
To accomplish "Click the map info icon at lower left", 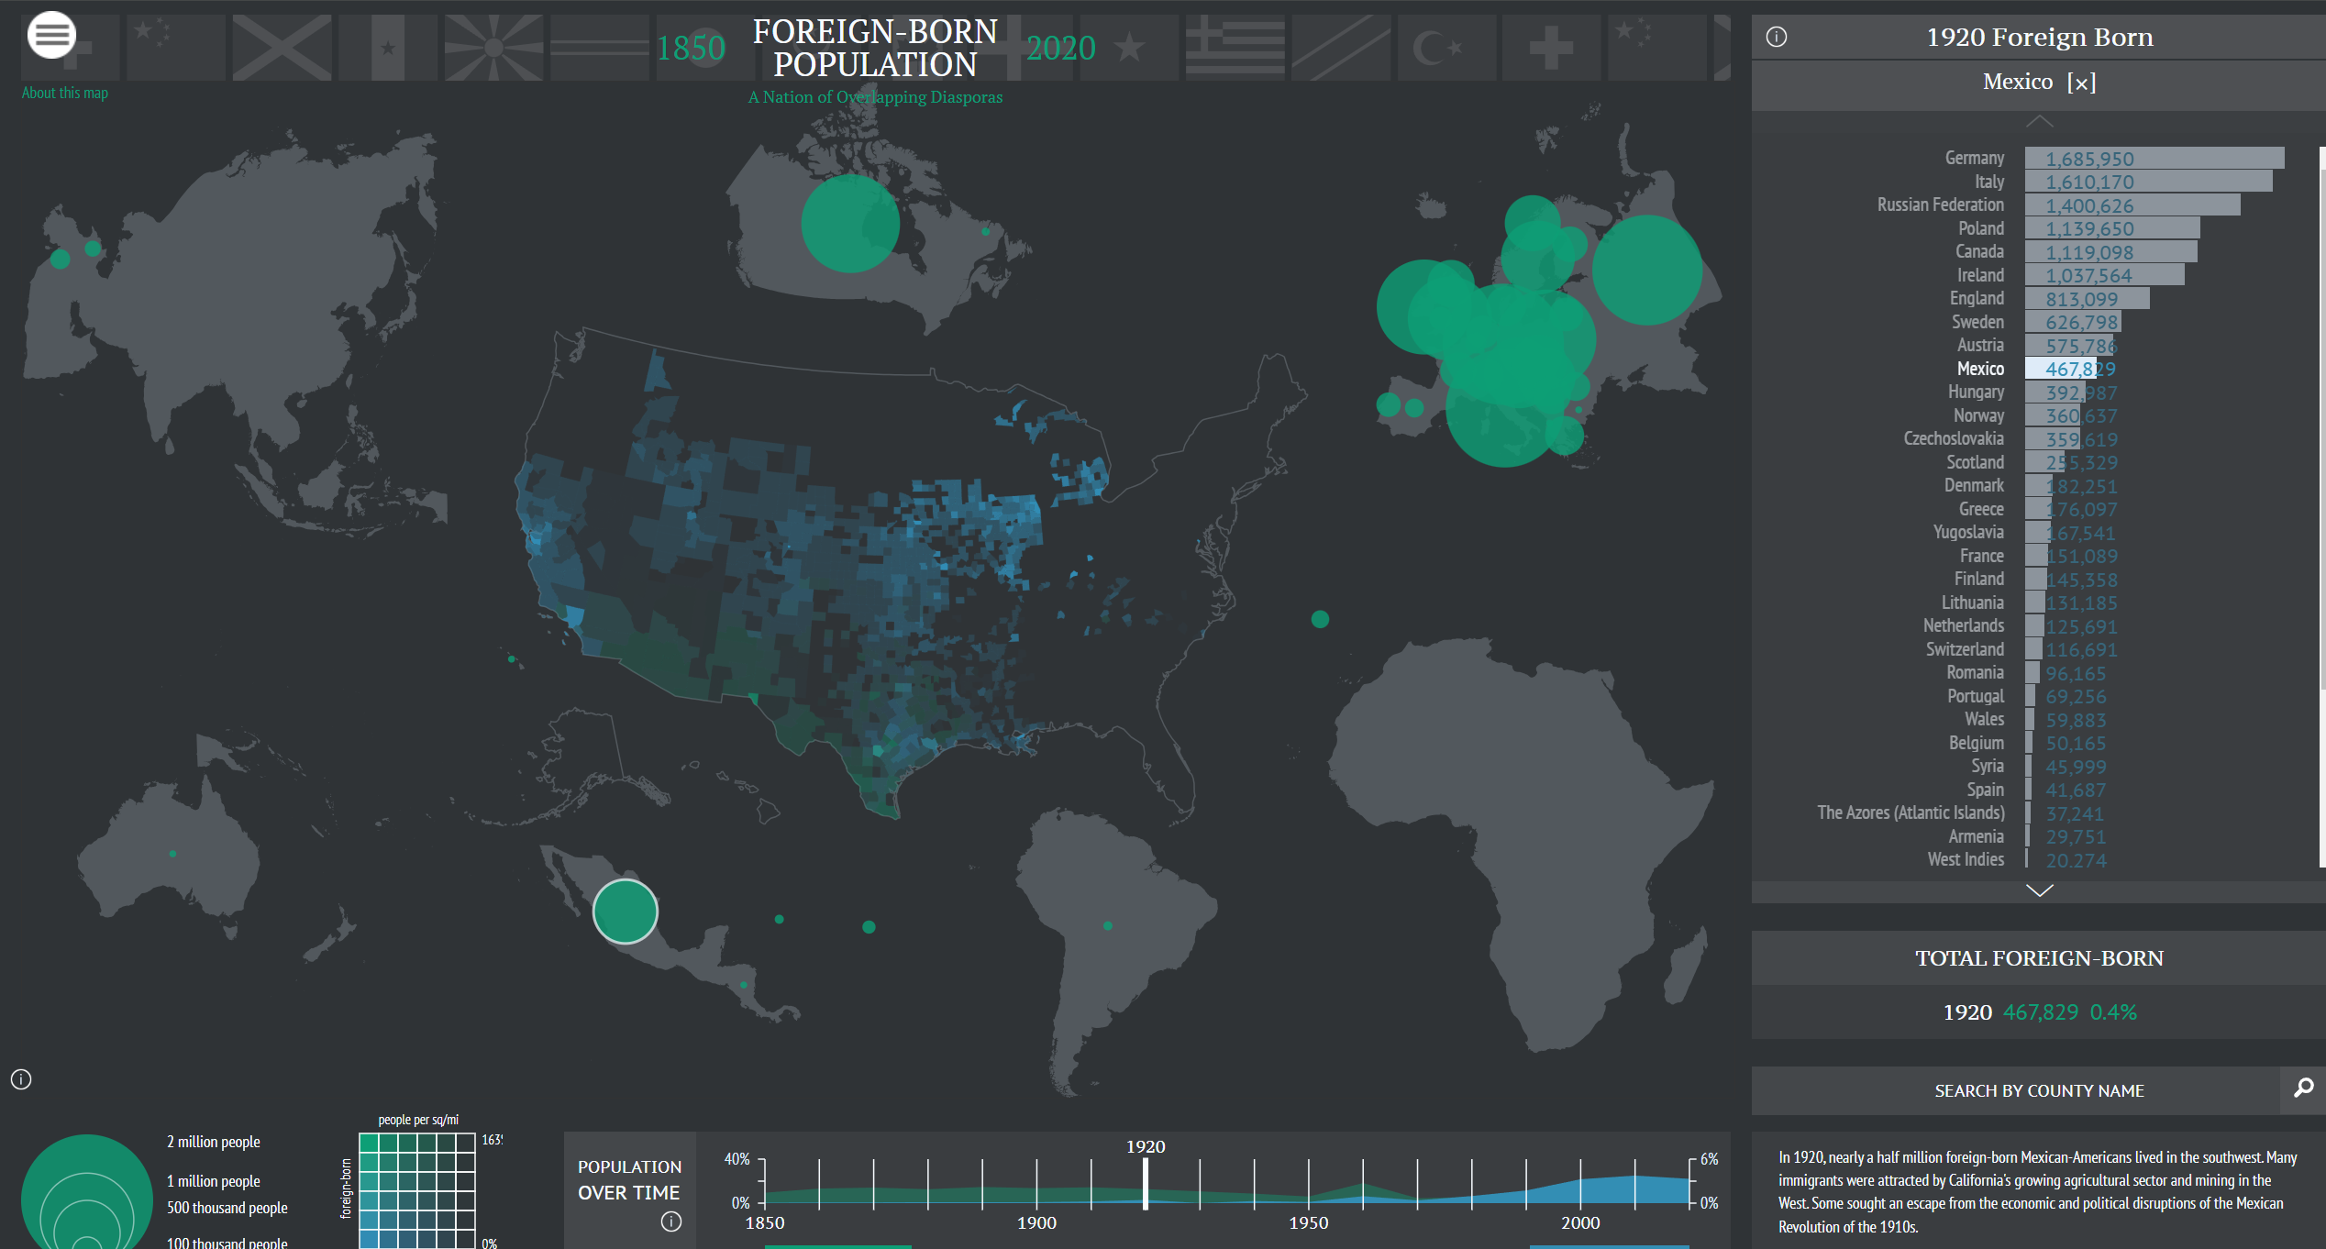I will (x=21, y=1079).
